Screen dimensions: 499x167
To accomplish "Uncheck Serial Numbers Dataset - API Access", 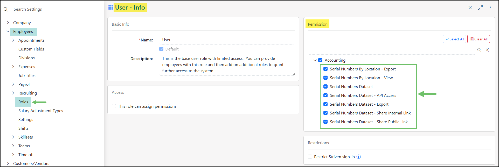I will tap(325, 95).
